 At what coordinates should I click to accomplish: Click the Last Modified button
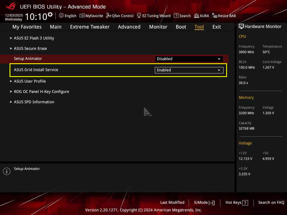pyautogui.click(x=172, y=202)
